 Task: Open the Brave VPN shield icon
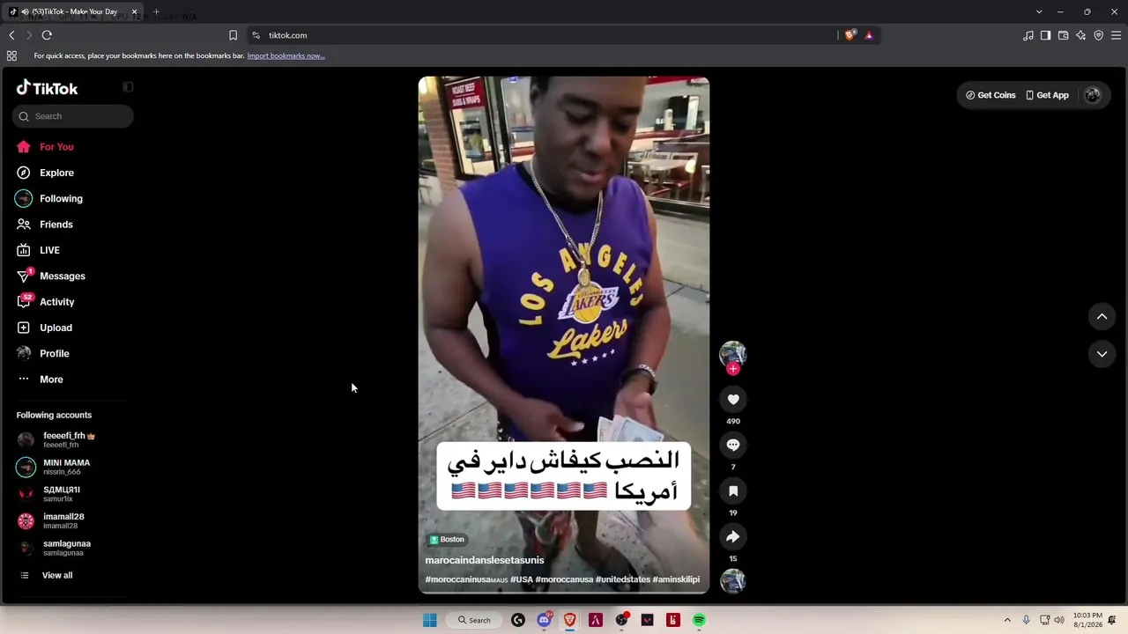tap(1099, 35)
